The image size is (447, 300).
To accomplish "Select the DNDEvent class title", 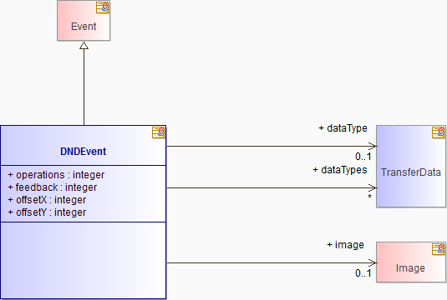I will pyautogui.click(x=84, y=152).
